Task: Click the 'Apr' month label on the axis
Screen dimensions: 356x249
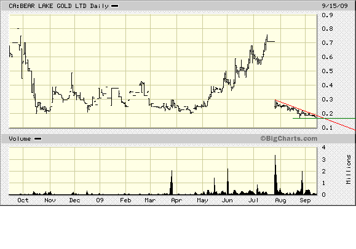Action: (176, 200)
